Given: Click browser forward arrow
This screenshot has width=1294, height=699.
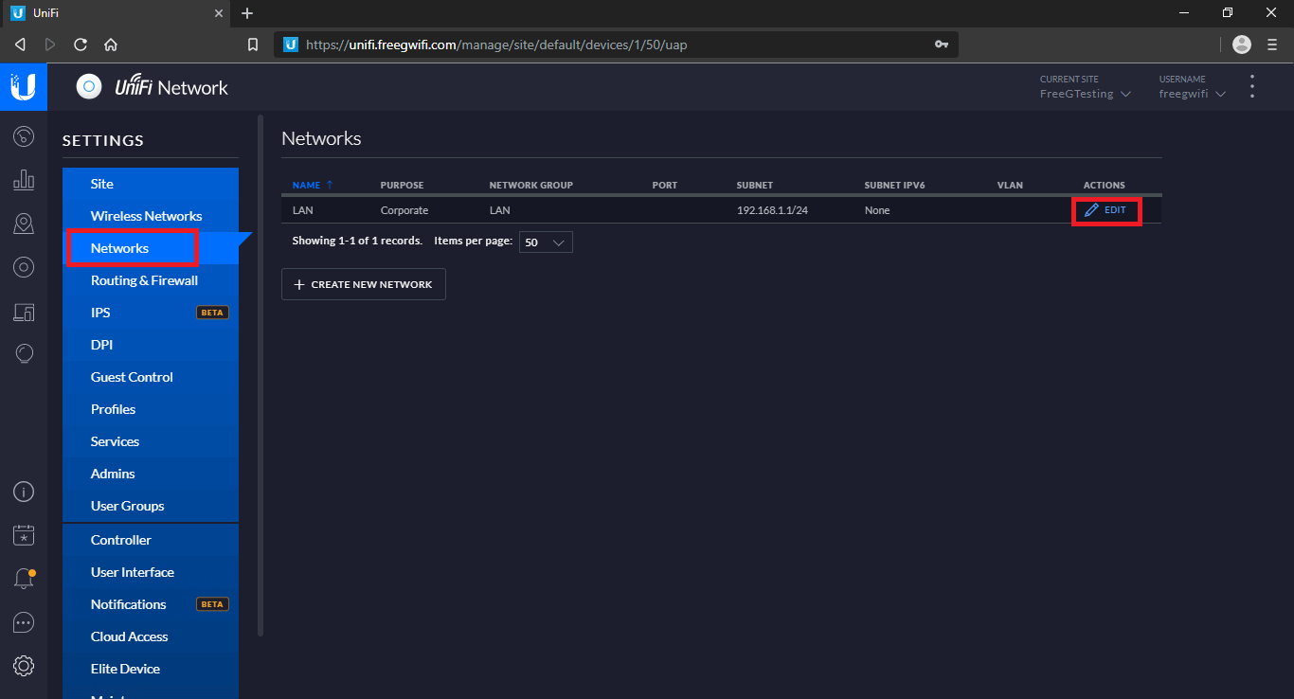Looking at the screenshot, I should (x=50, y=45).
